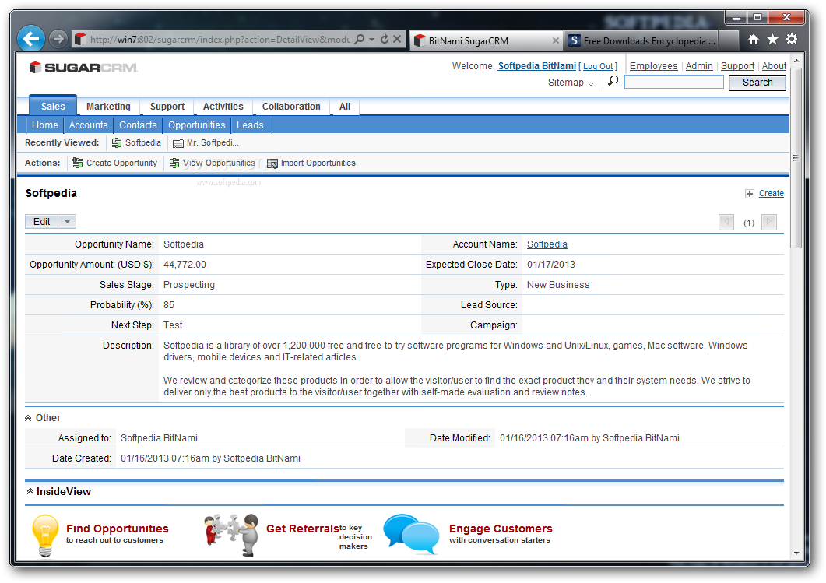Image resolution: width=826 pixels, height=583 pixels.
Task: Open the Admin link
Action: [699, 66]
